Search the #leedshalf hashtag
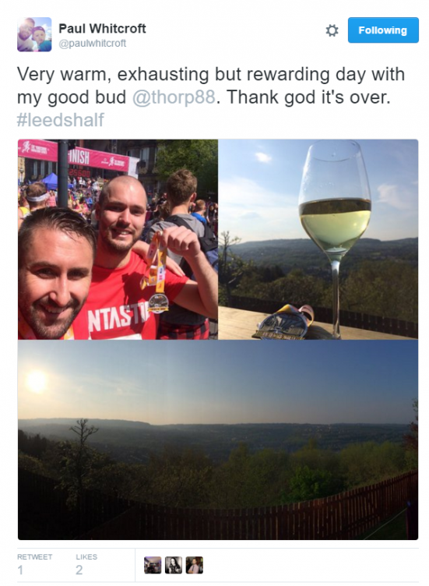Image resolution: width=429 pixels, height=586 pixels. [60, 120]
